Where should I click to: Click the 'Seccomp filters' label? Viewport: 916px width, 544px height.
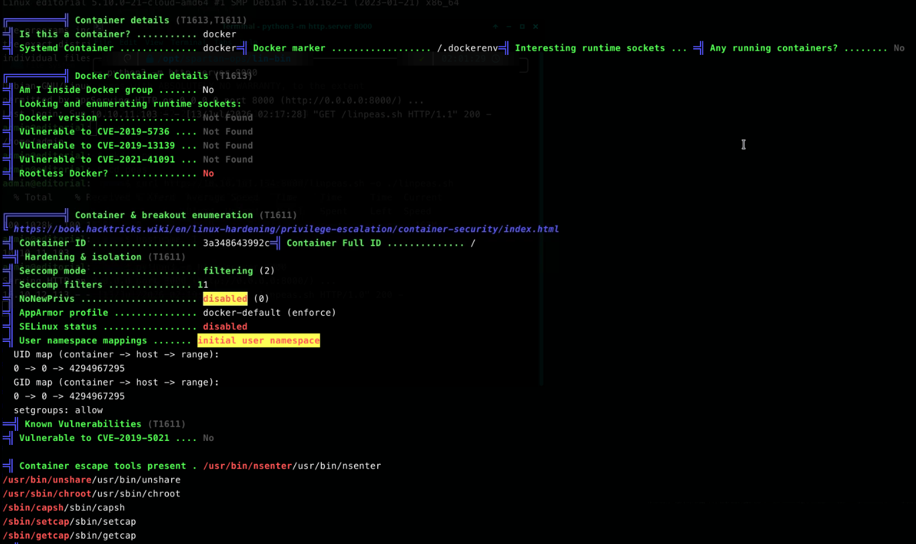[x=61, y=285]
